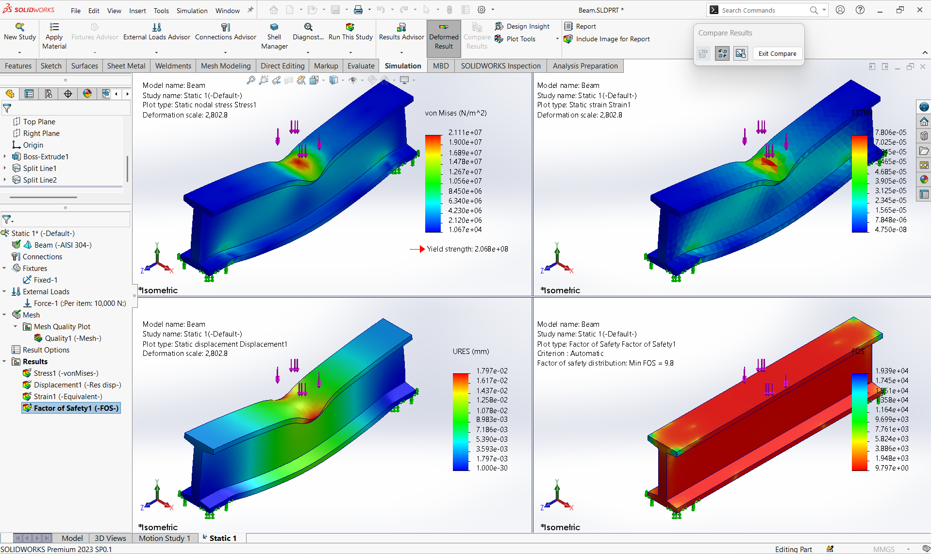This screenshot has height=554, width=931.
Task: Click Design Insight
Action: tap(522, 26)
